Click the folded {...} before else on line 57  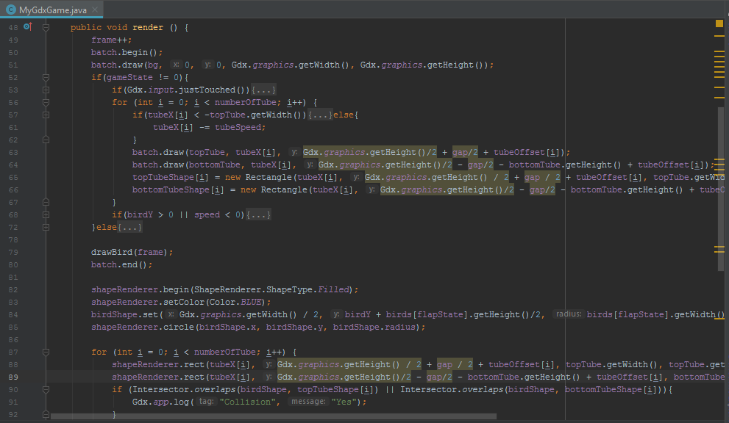pyautogui.click(x=320, y=115)
